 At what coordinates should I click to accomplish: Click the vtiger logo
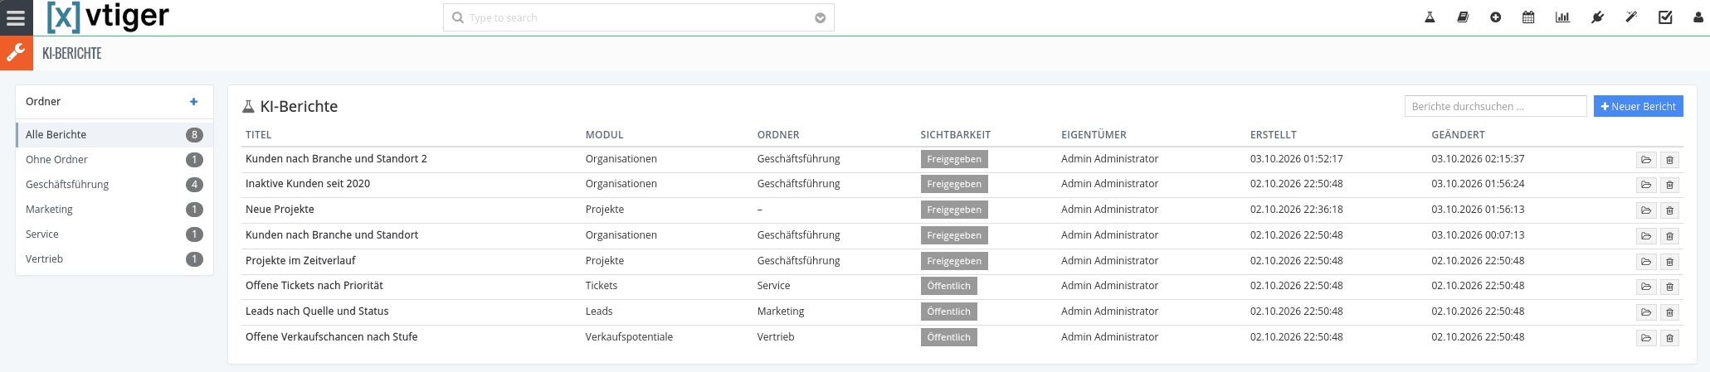(x=108, y=17)
